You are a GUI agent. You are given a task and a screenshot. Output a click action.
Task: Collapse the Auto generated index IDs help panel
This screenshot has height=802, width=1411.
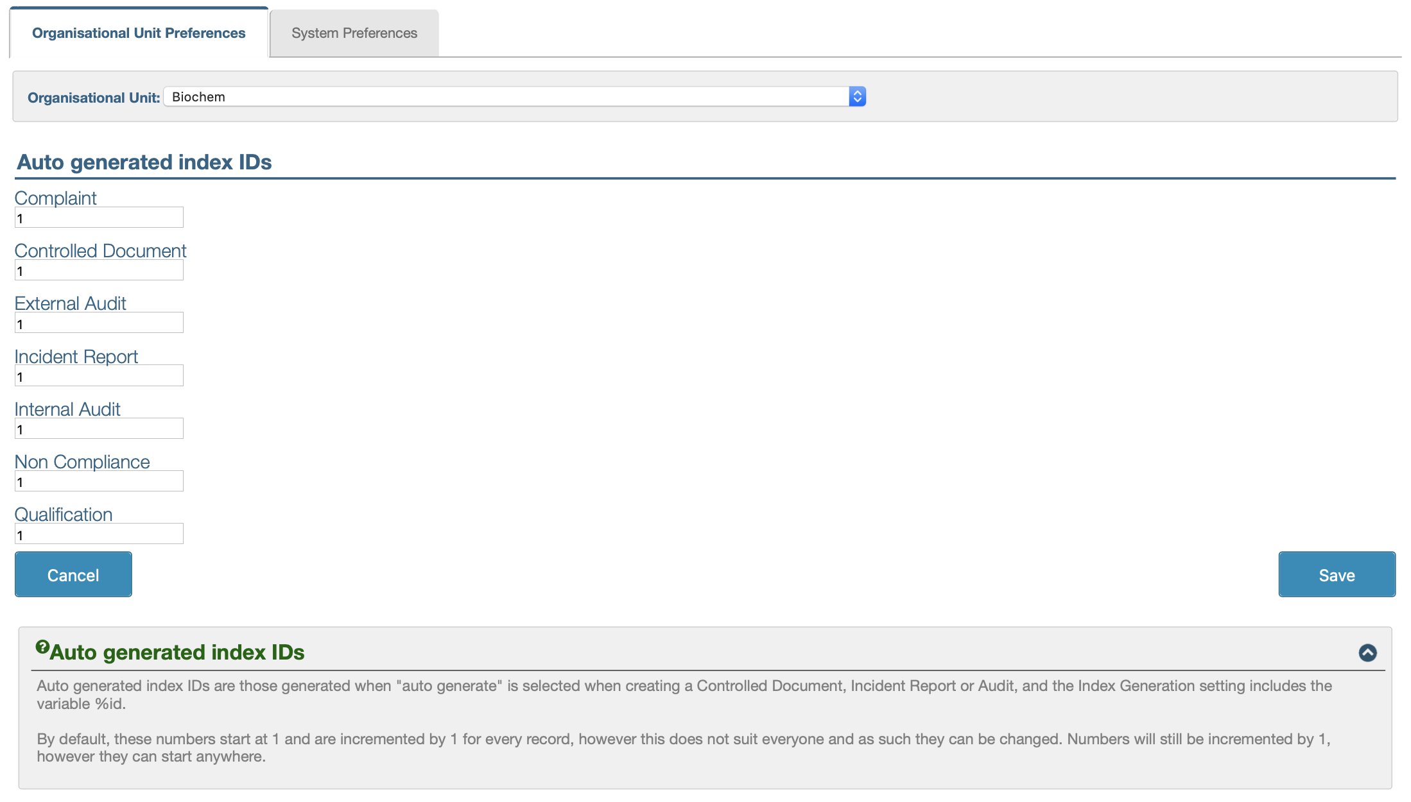click(x=1367, y=653)
